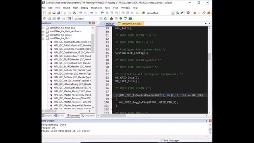Save the current file via toolbar

54,13
